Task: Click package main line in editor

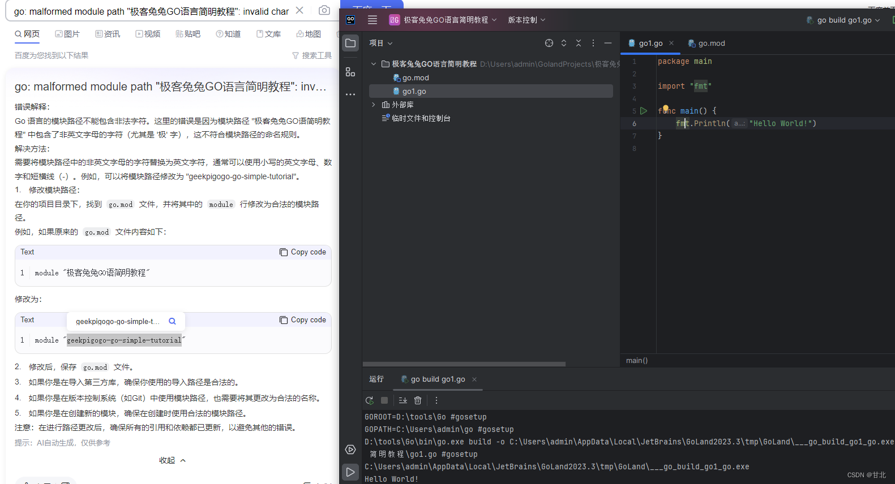Action: pyautogui.click(x=685, y=61)
